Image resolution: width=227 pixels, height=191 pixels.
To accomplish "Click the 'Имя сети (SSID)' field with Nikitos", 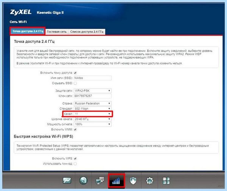I will (93, 78).
